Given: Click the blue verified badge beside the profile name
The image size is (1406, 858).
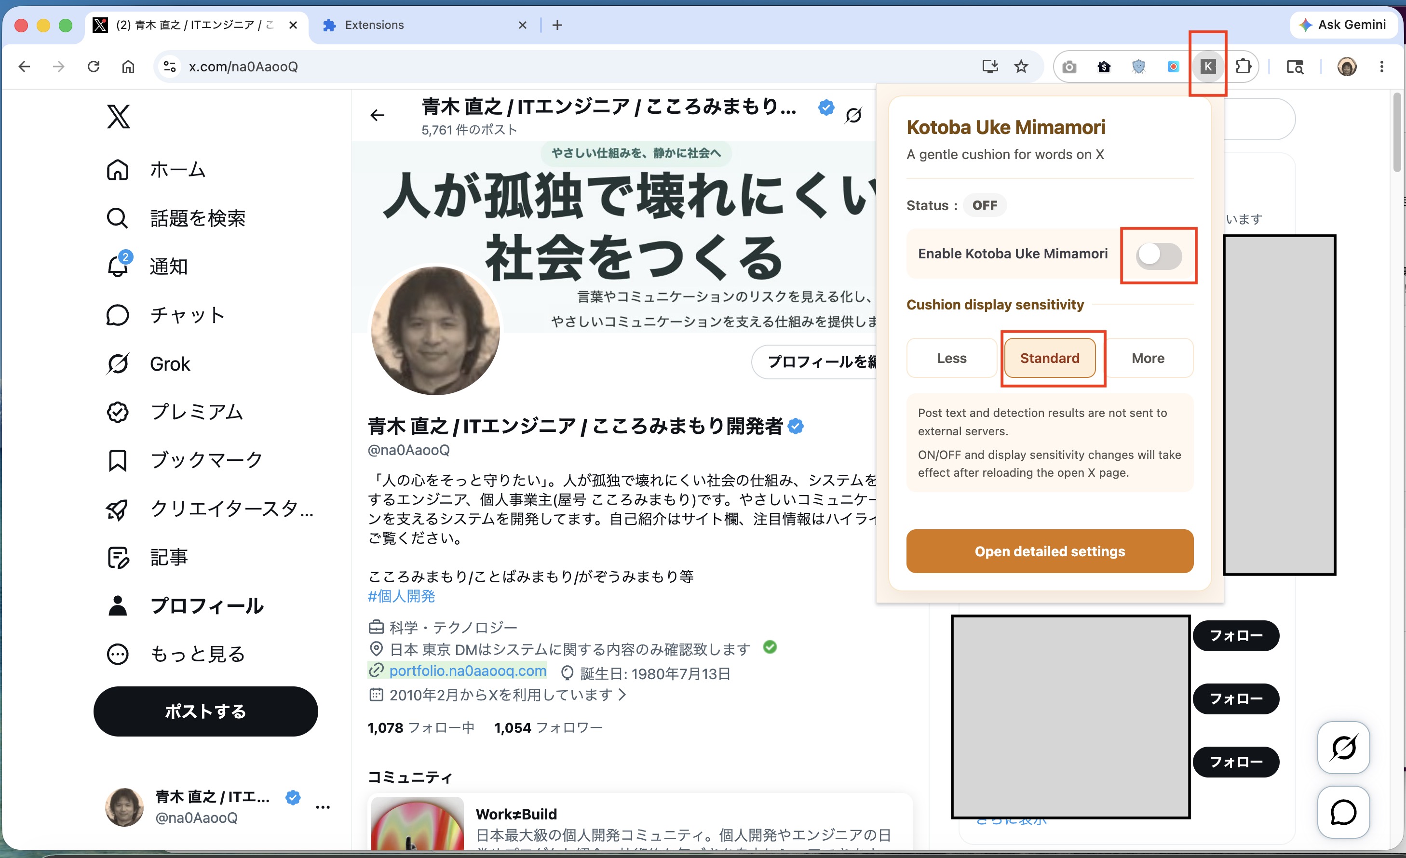Looking at the screenshot, I should [796, 426].
